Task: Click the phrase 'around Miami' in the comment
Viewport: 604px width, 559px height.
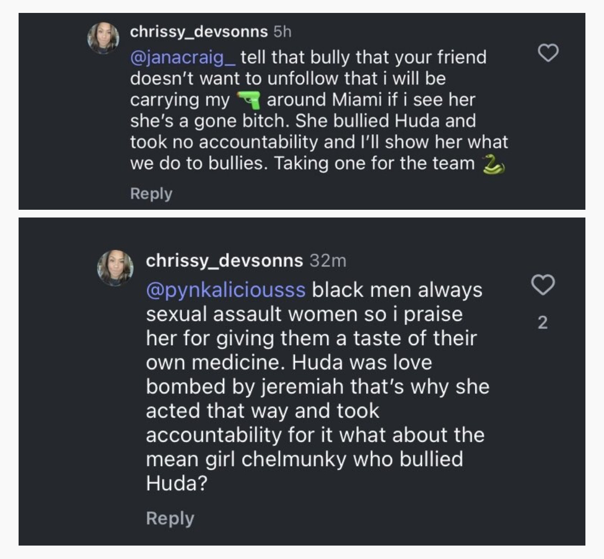Action: pos(325,100)
